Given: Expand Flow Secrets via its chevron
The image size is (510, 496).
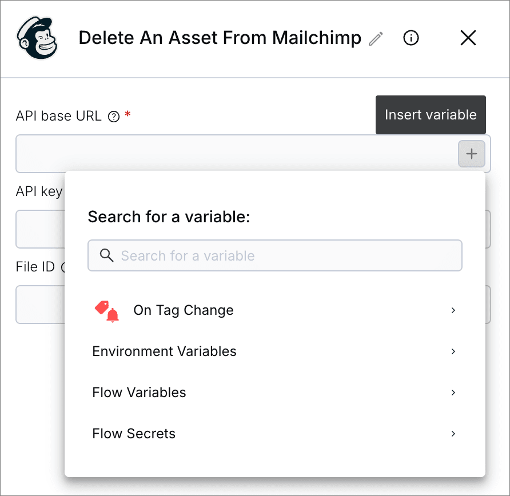Looking at the screenshot, I should click(453, 434).
